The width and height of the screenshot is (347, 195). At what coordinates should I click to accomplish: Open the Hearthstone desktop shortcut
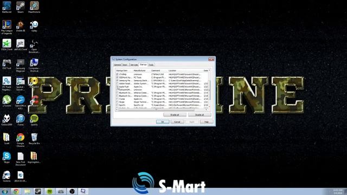tap(34, 7)
